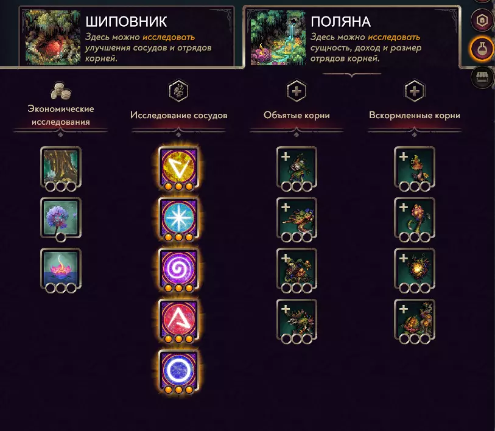Upgrade the first Вскормленные корни mushroom unit

click(415, 167)
